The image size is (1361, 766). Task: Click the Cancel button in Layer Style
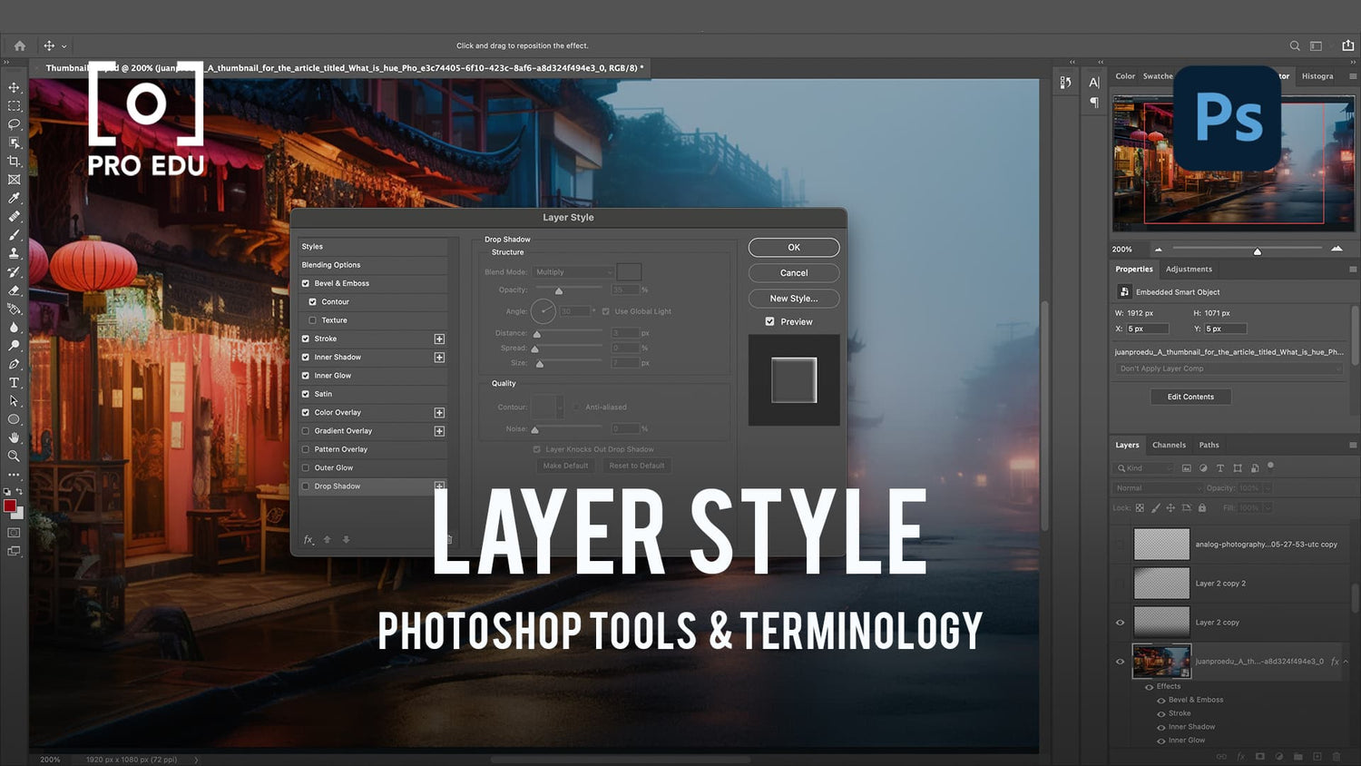[793, 272]
